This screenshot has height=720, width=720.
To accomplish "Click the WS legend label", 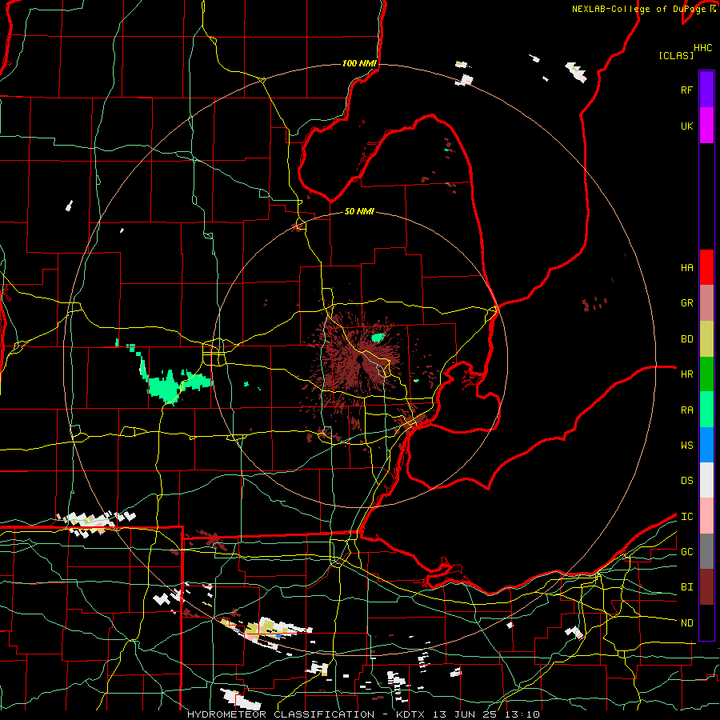I will click(687, 445).
